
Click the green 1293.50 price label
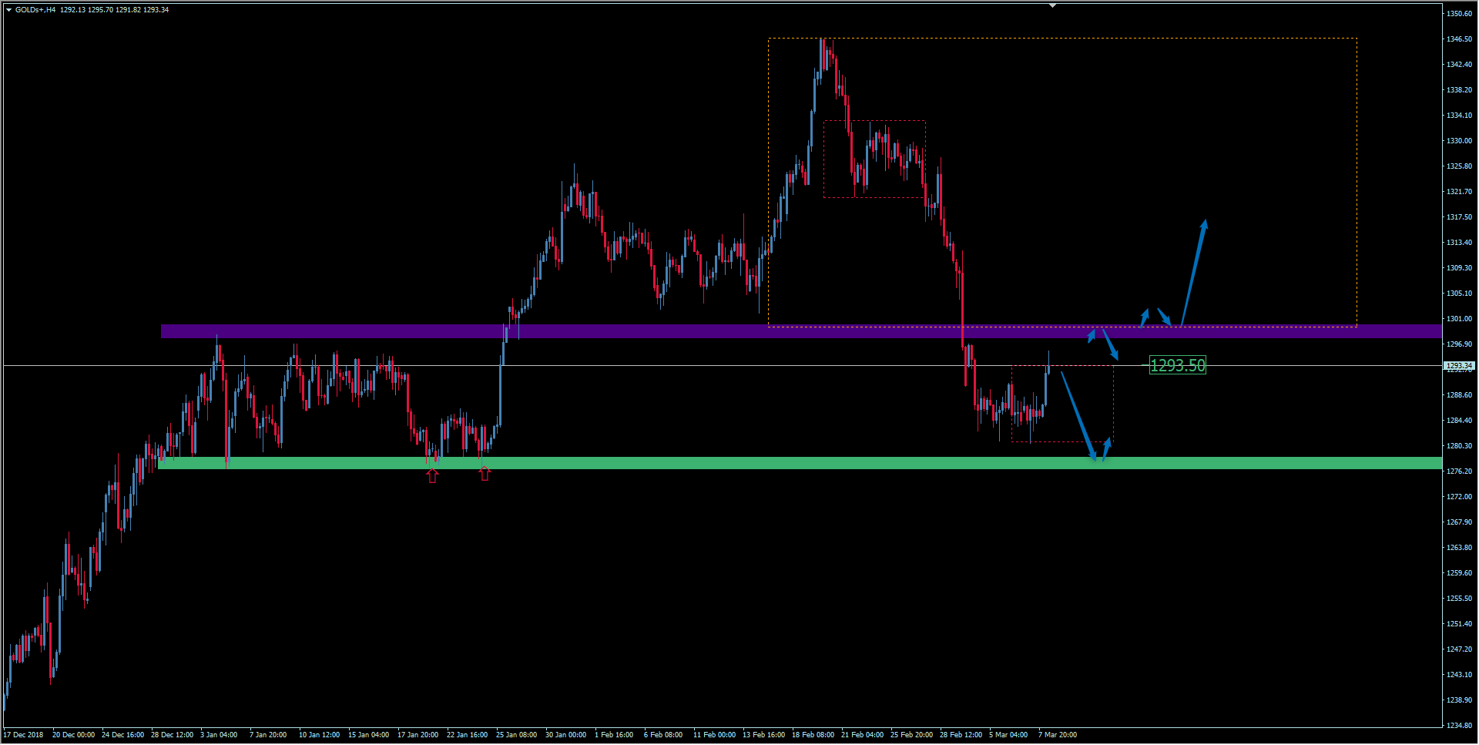(x=1177, y=365)
